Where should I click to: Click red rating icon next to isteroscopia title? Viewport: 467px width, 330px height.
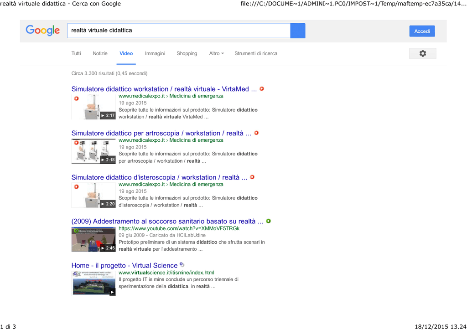click(252, 177)
